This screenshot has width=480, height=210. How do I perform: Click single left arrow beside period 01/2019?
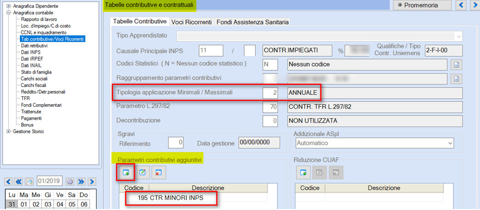coord(9,182)
